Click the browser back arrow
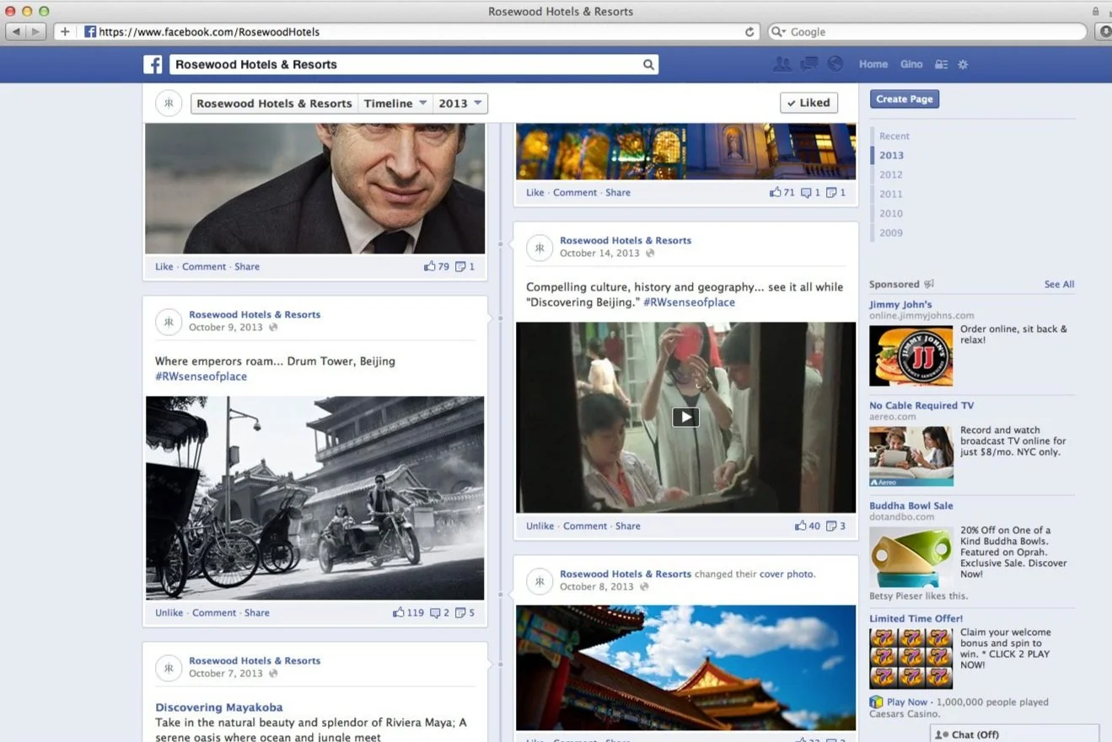 tap(16, 32)
